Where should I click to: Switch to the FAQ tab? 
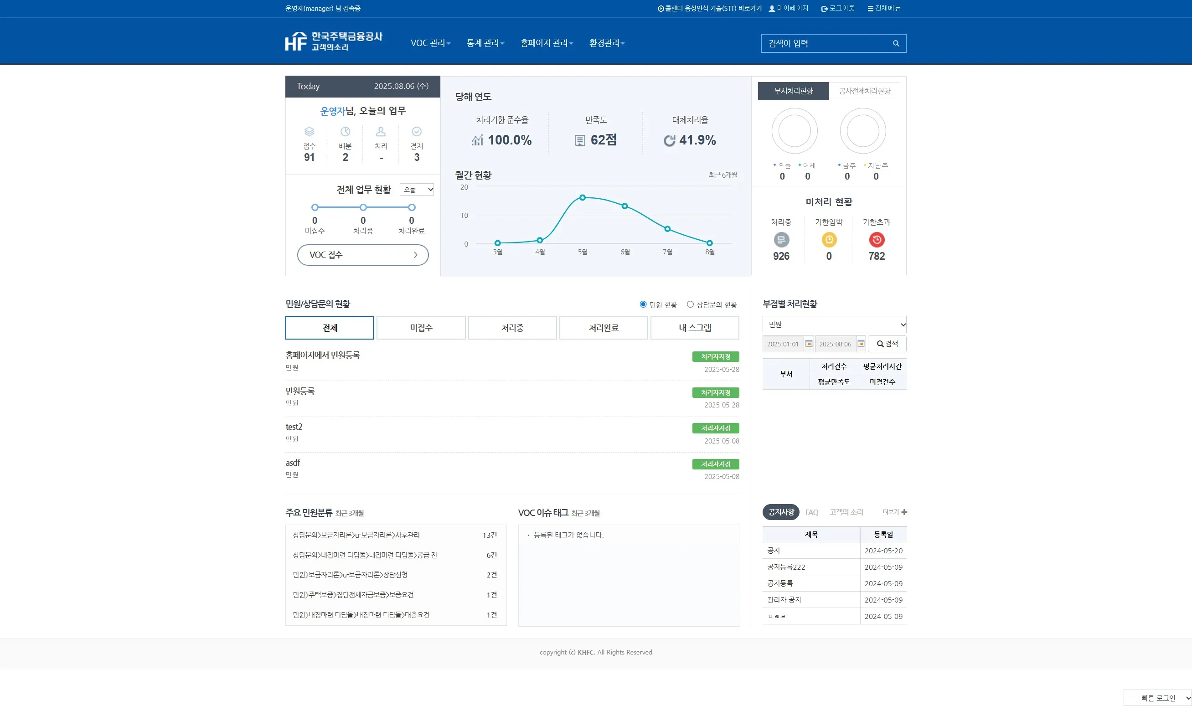click(x=811, y=512)
